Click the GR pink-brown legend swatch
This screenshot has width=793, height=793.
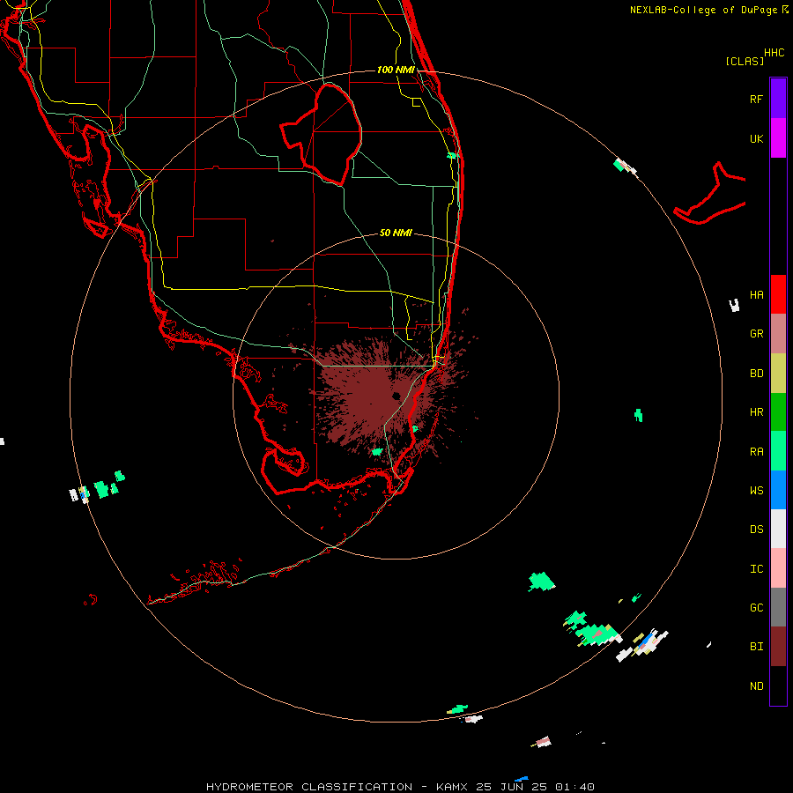[778, 334]
